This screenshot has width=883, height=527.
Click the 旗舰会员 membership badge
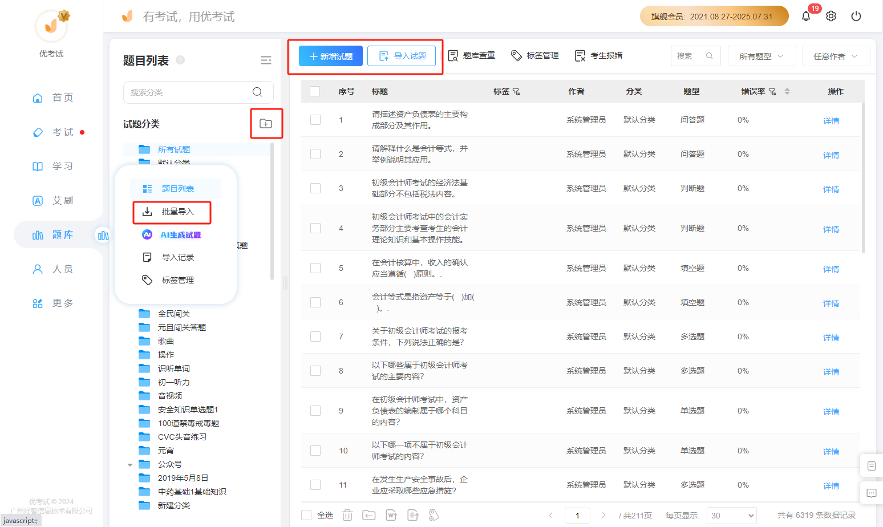714,17
